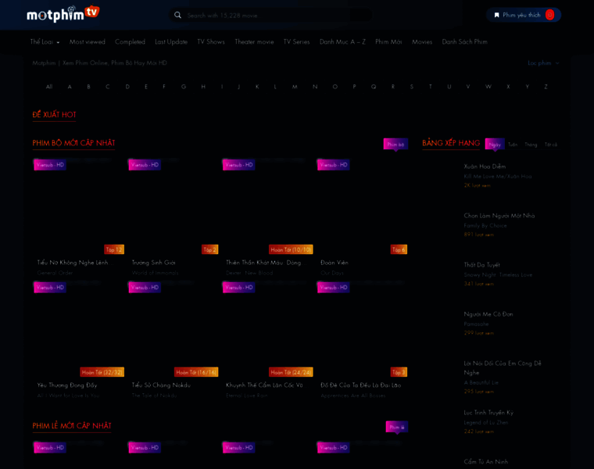This screenshot has width=594, height=469.
Task: Click the Phim lẻ tag button
Action: pos(396,427)
